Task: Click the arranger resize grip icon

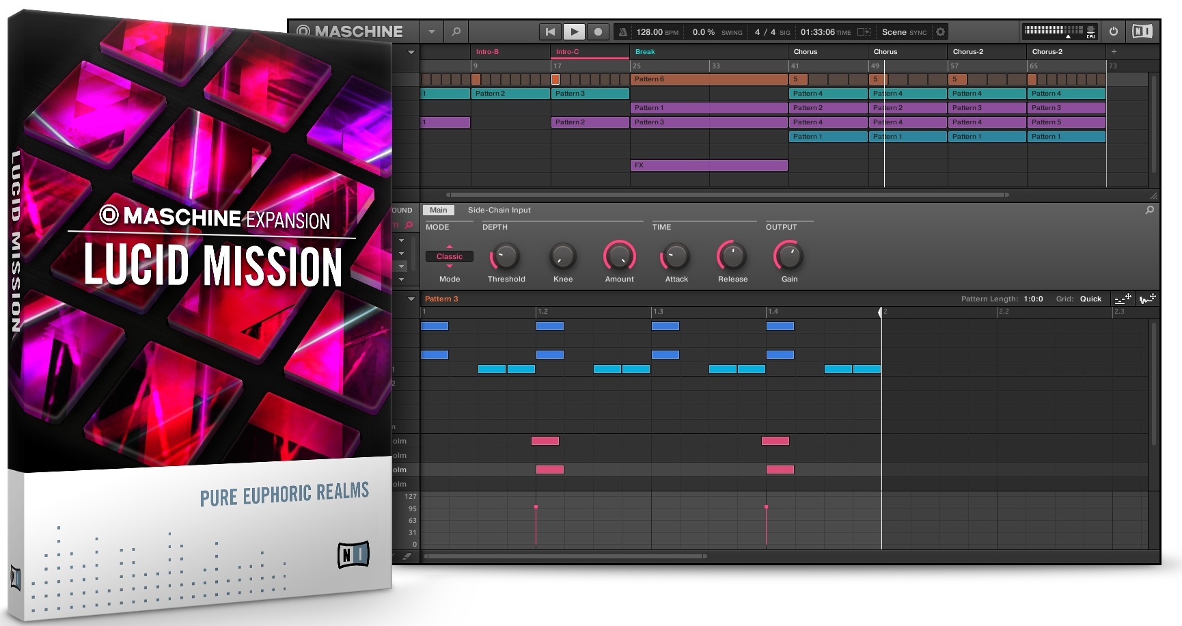Action: [1153, 195]
